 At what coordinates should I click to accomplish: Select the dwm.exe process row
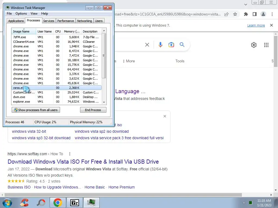[56, 97]
